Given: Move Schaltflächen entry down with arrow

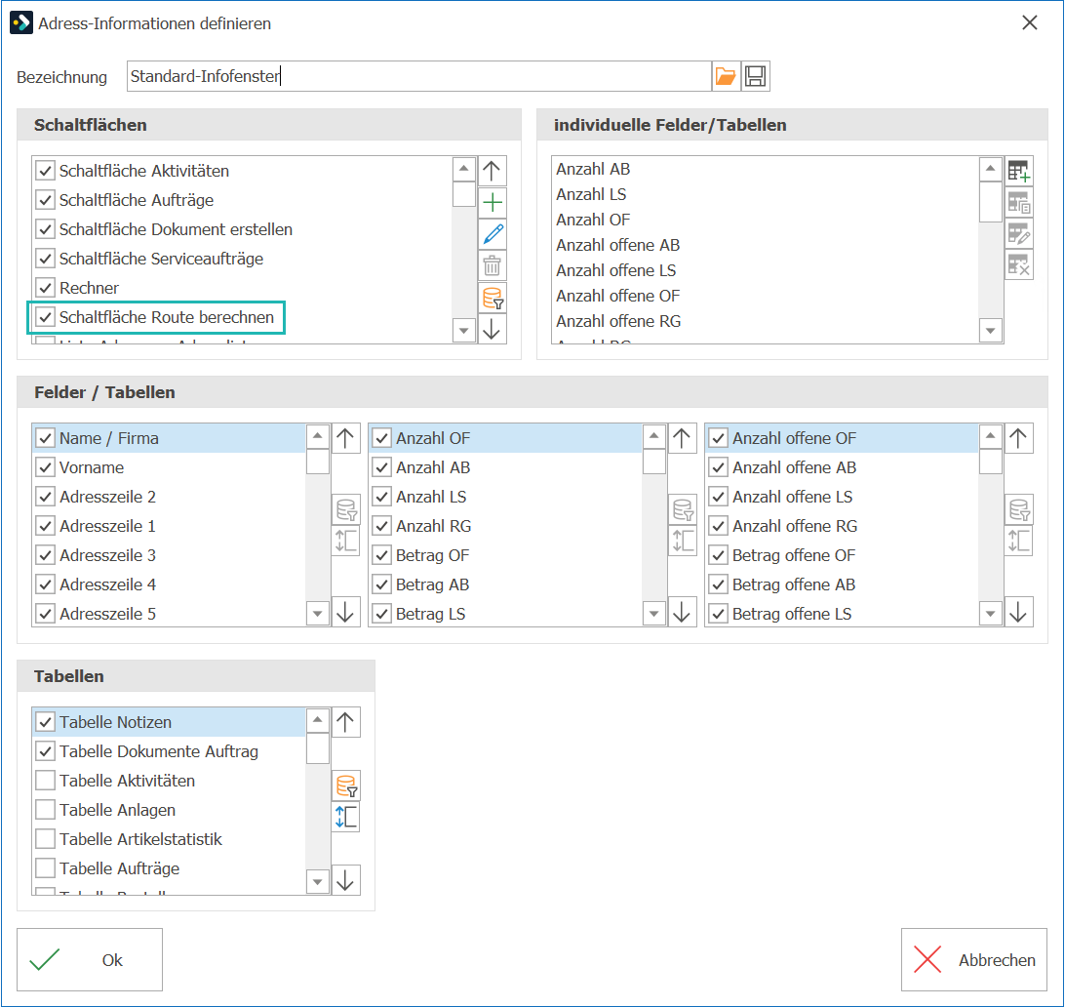Looking at the screenshot, I should point(492,329).
